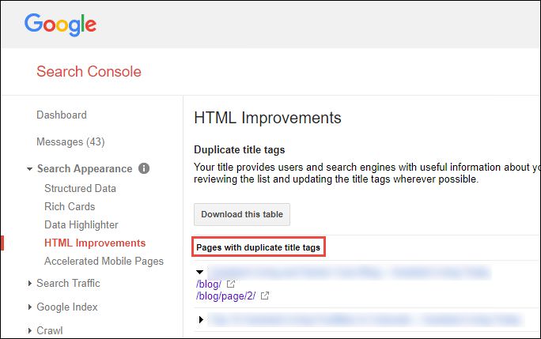Expand the Google Index section arrow
Screen dimensions: 541x339
(30, 307)
